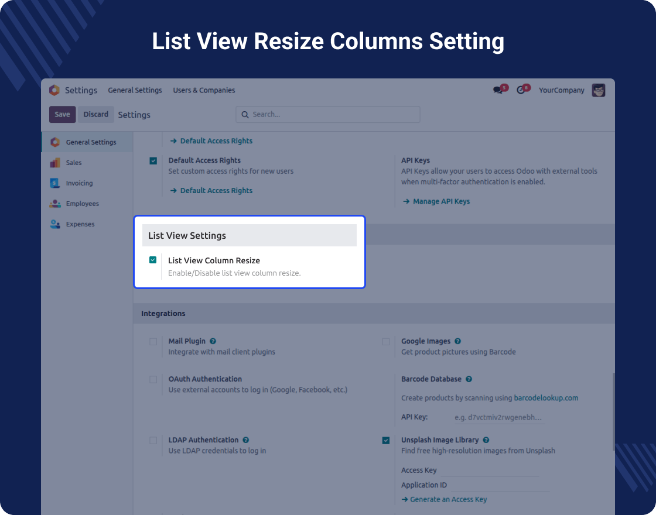The height and width of the screenshot is (515, 656).
Task: Click the List View Column Resize label
Action: coord(214,260)
